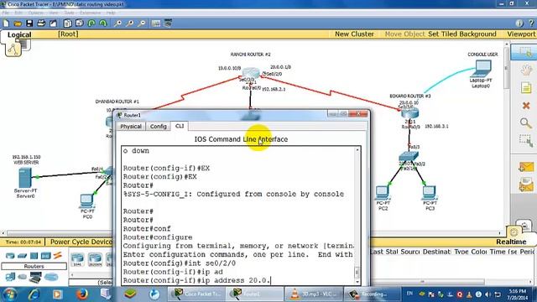Create a new network file
Image resolution: width=537 pixels, height=302 pixels.
tap(6, 23)
